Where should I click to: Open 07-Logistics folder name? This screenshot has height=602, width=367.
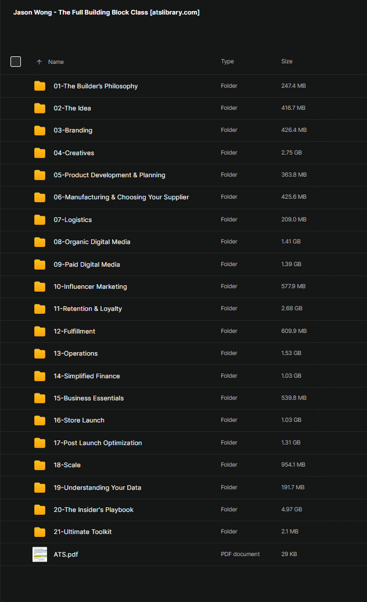73,220
